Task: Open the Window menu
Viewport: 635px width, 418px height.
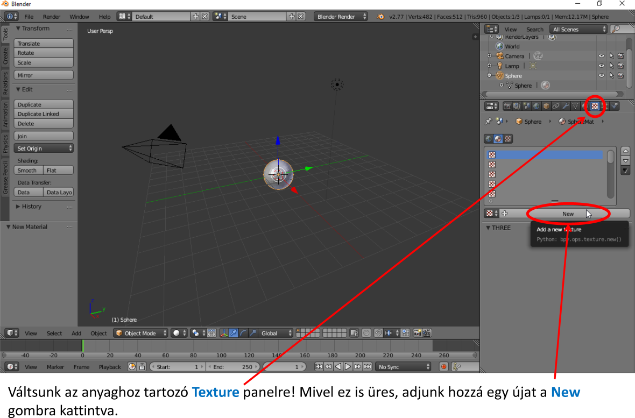Action: coord(79,17)
